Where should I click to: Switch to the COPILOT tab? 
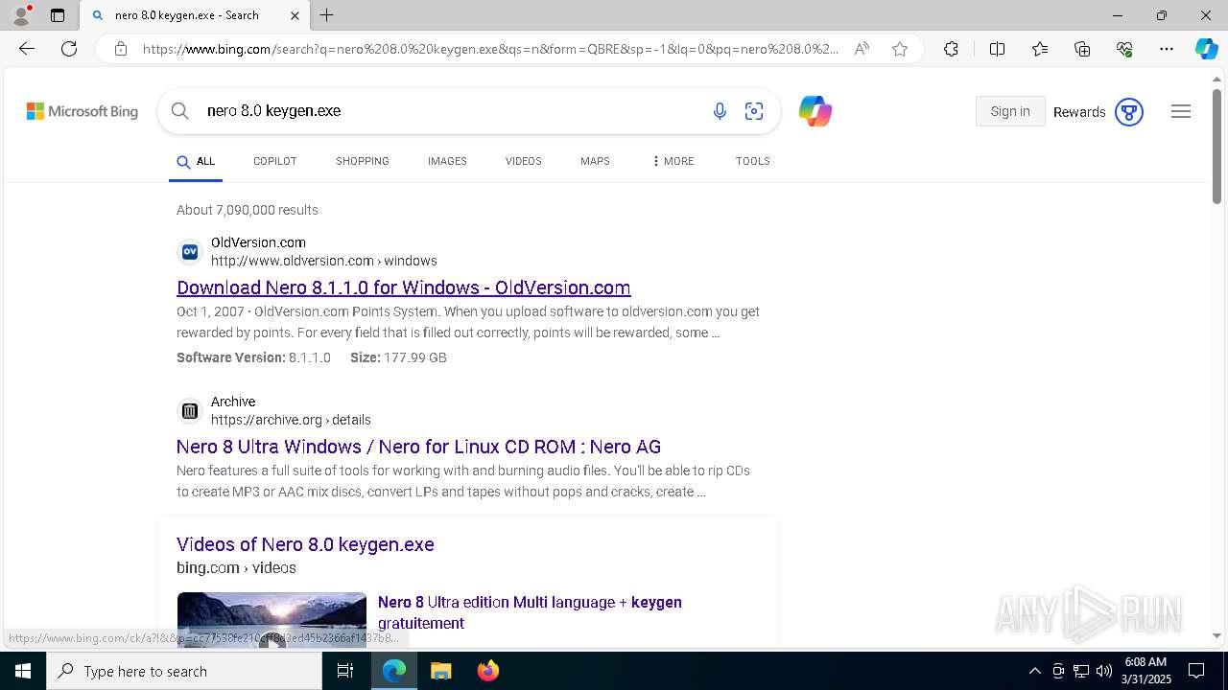pos(275,161)
